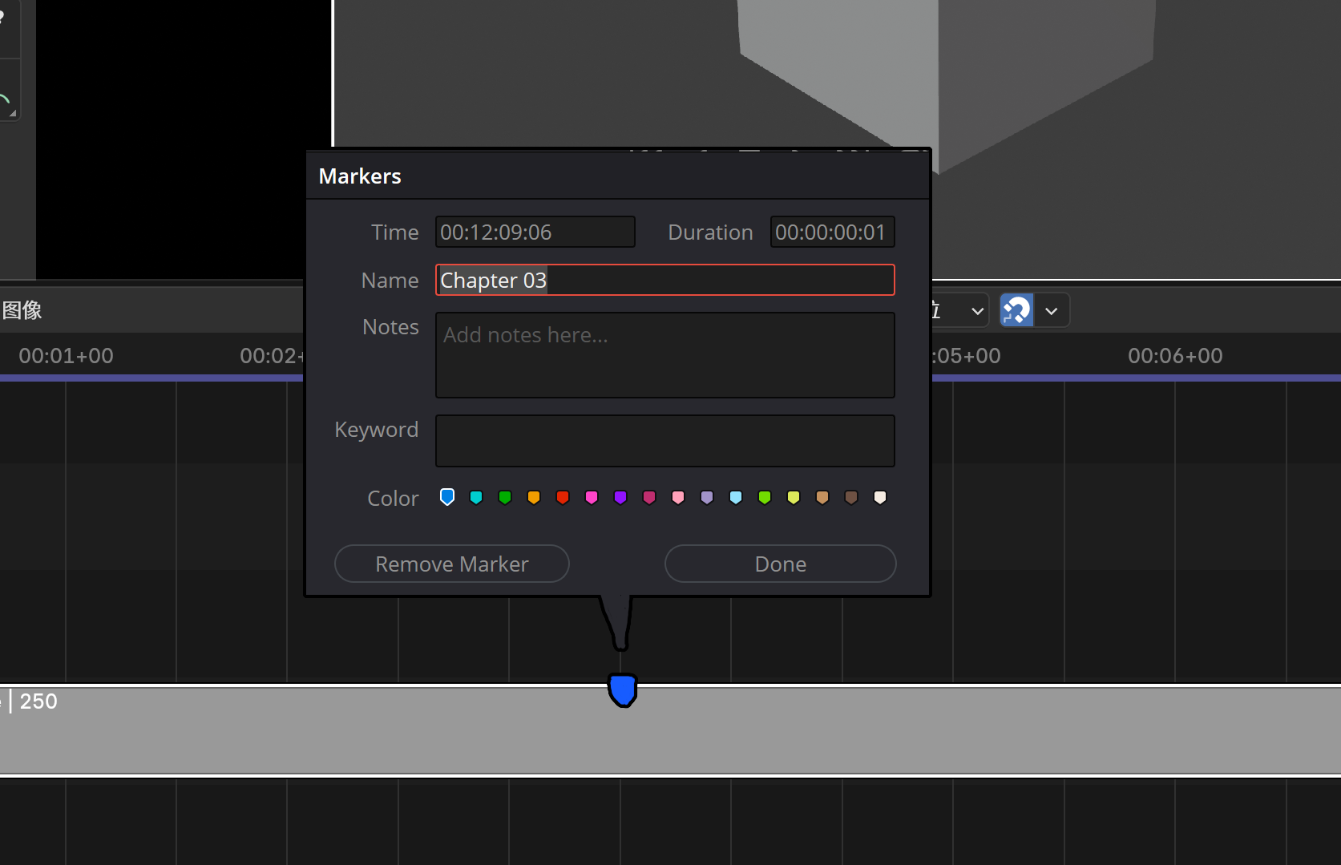Select the blue marker color
Image resolution: width=1341 pixels, height=865 pixels.
click(447, 497)
